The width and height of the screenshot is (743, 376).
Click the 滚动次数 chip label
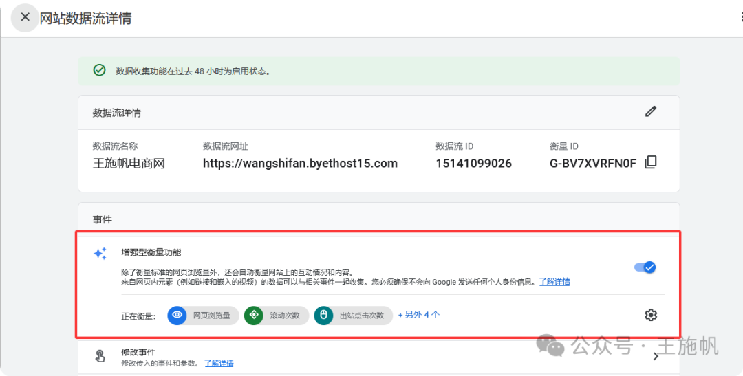click(x=285, y=316)
